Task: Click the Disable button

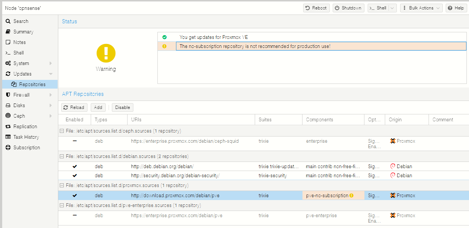Action: 122,107
